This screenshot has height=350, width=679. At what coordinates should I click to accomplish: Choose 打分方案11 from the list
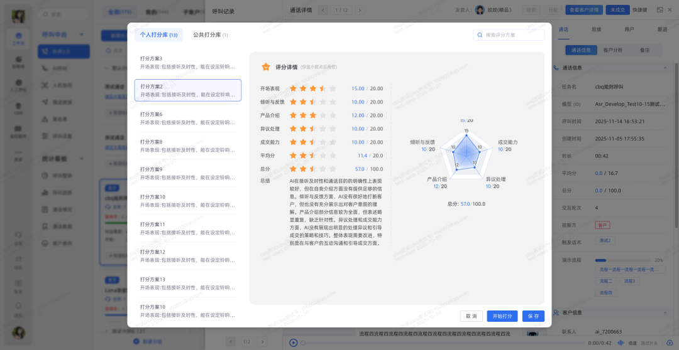tap(187, 228)
